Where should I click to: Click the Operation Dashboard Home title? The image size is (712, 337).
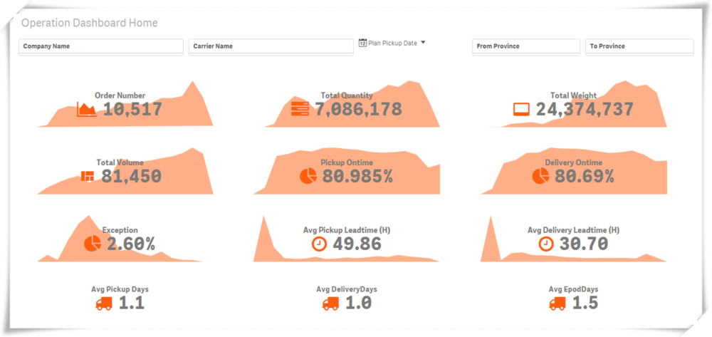tap(90, 23)
